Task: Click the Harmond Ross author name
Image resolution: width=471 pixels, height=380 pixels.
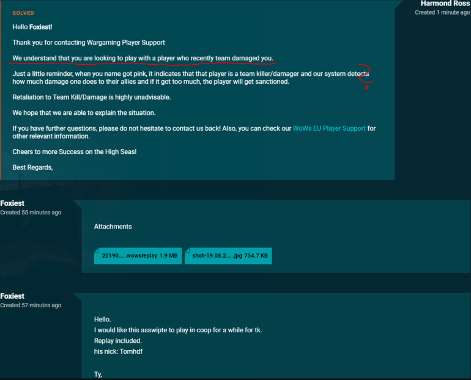Action: pos(445,4)
